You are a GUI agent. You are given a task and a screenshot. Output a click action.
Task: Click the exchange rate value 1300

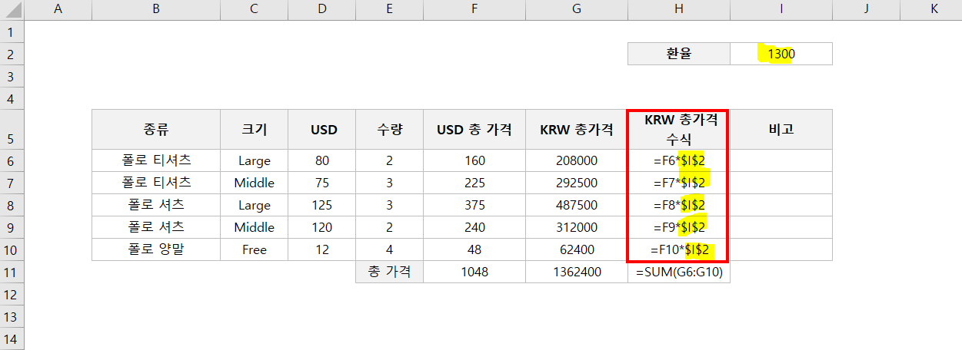(781, 54)
